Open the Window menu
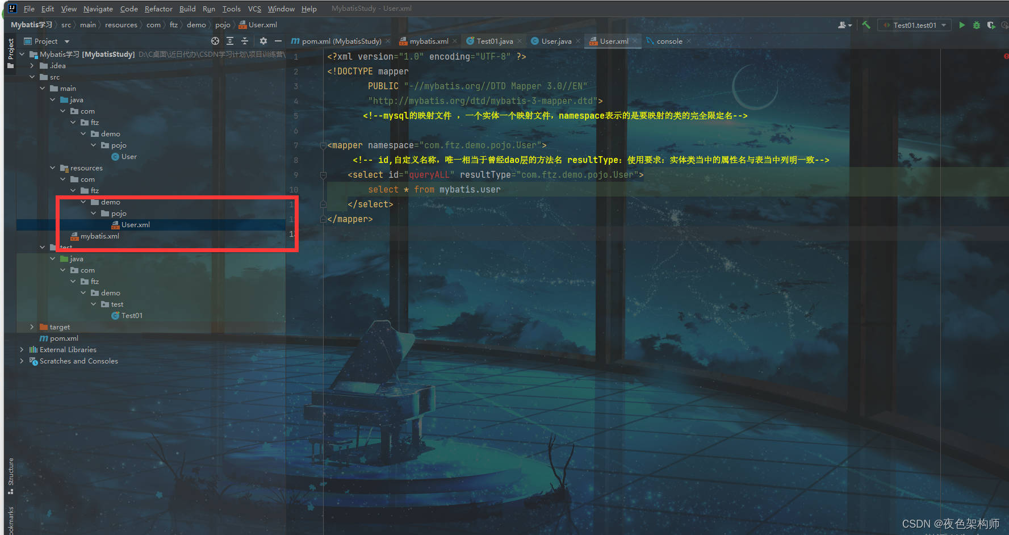1009x535 pixels. (281, 9)
